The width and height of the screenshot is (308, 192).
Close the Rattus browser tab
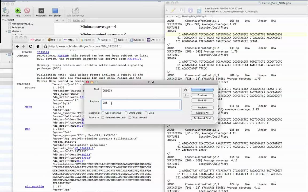tap(110, 40)
